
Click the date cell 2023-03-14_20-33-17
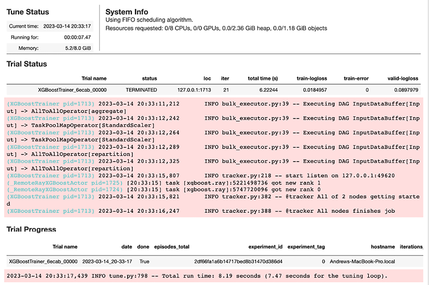pos(107,262)
